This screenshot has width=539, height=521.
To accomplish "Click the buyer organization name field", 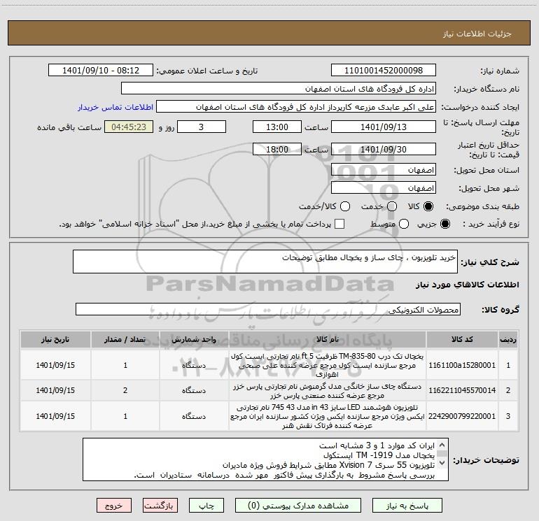I will [279, 89].
